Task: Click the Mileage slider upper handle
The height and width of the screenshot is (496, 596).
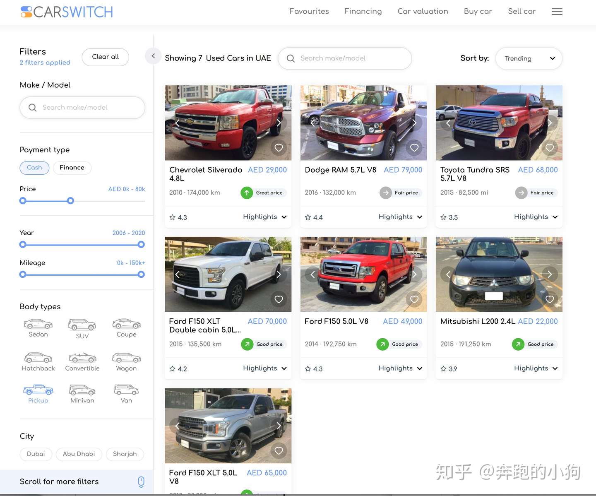Action: [141, 274]
